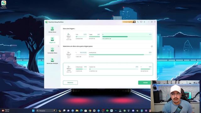Open Microsoft Edge from the taskbar

tap(81, 111)
